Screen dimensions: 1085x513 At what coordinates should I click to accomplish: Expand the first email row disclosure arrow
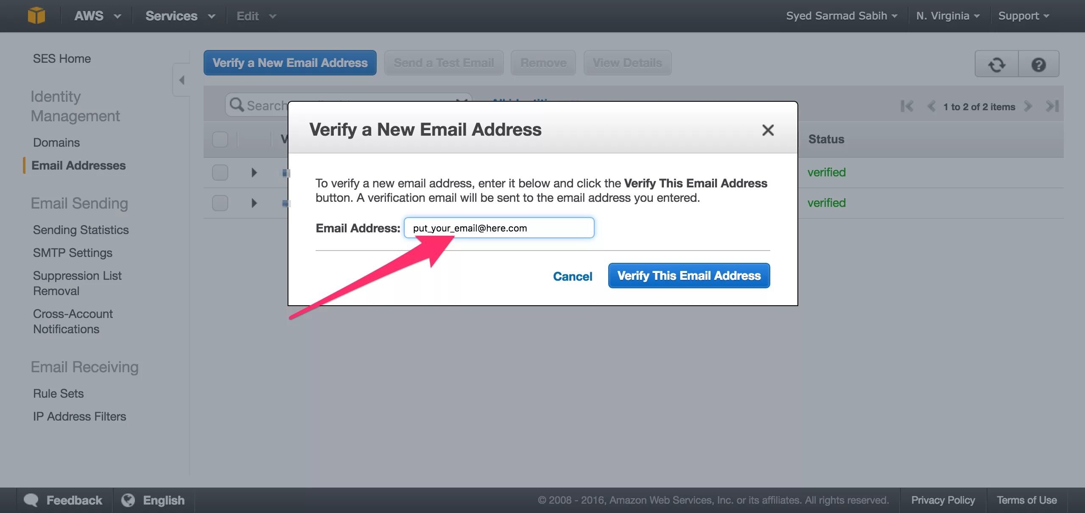click(x=253, y=170)
